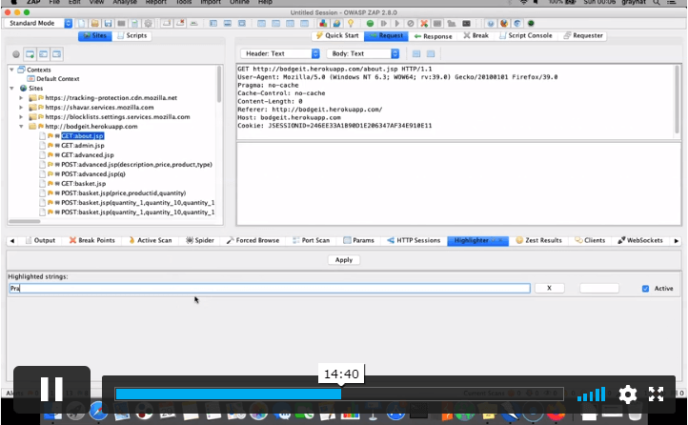The width and height of the screenshot is (688, 425).
Task: Click the Sites tree horizontal scrollbar
Action: [25, 221]
